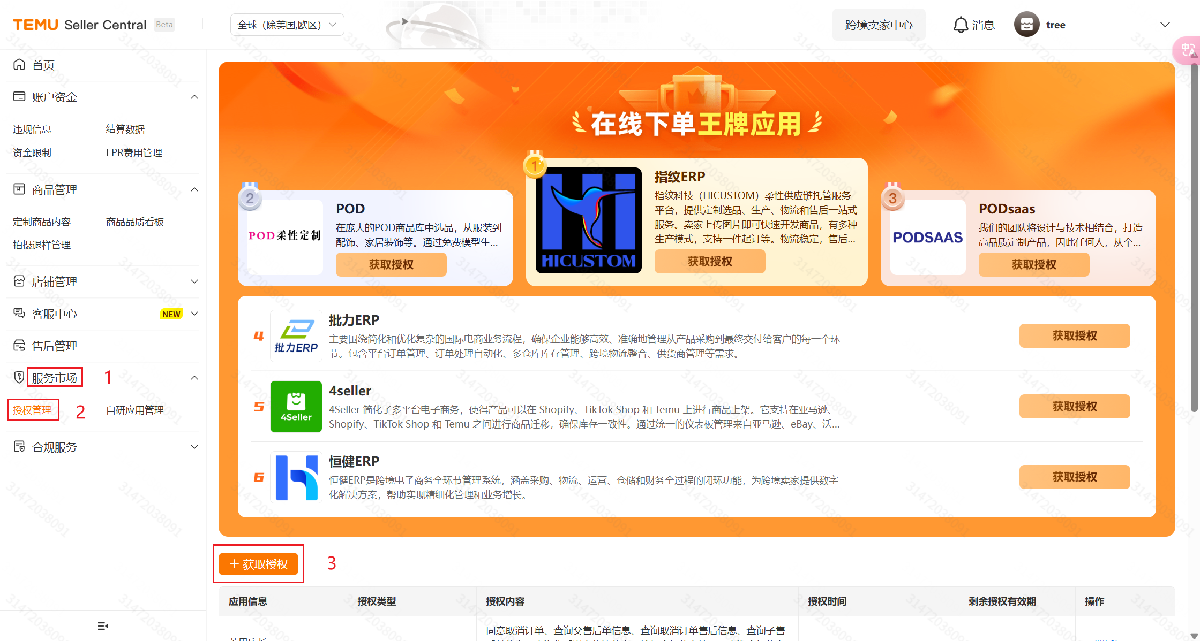This screenshot has width=1200, height=641.
Task: Click the orange ＋获取授权 button
Action: point(259,564)
